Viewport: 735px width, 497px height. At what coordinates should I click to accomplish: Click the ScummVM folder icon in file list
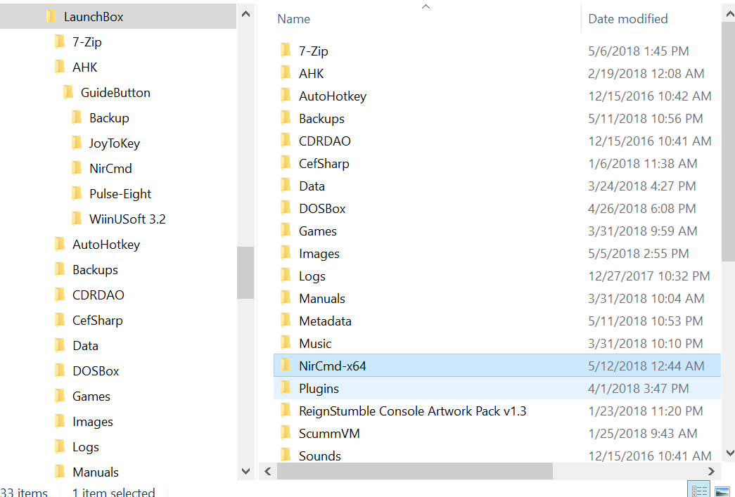coord(286,433)
